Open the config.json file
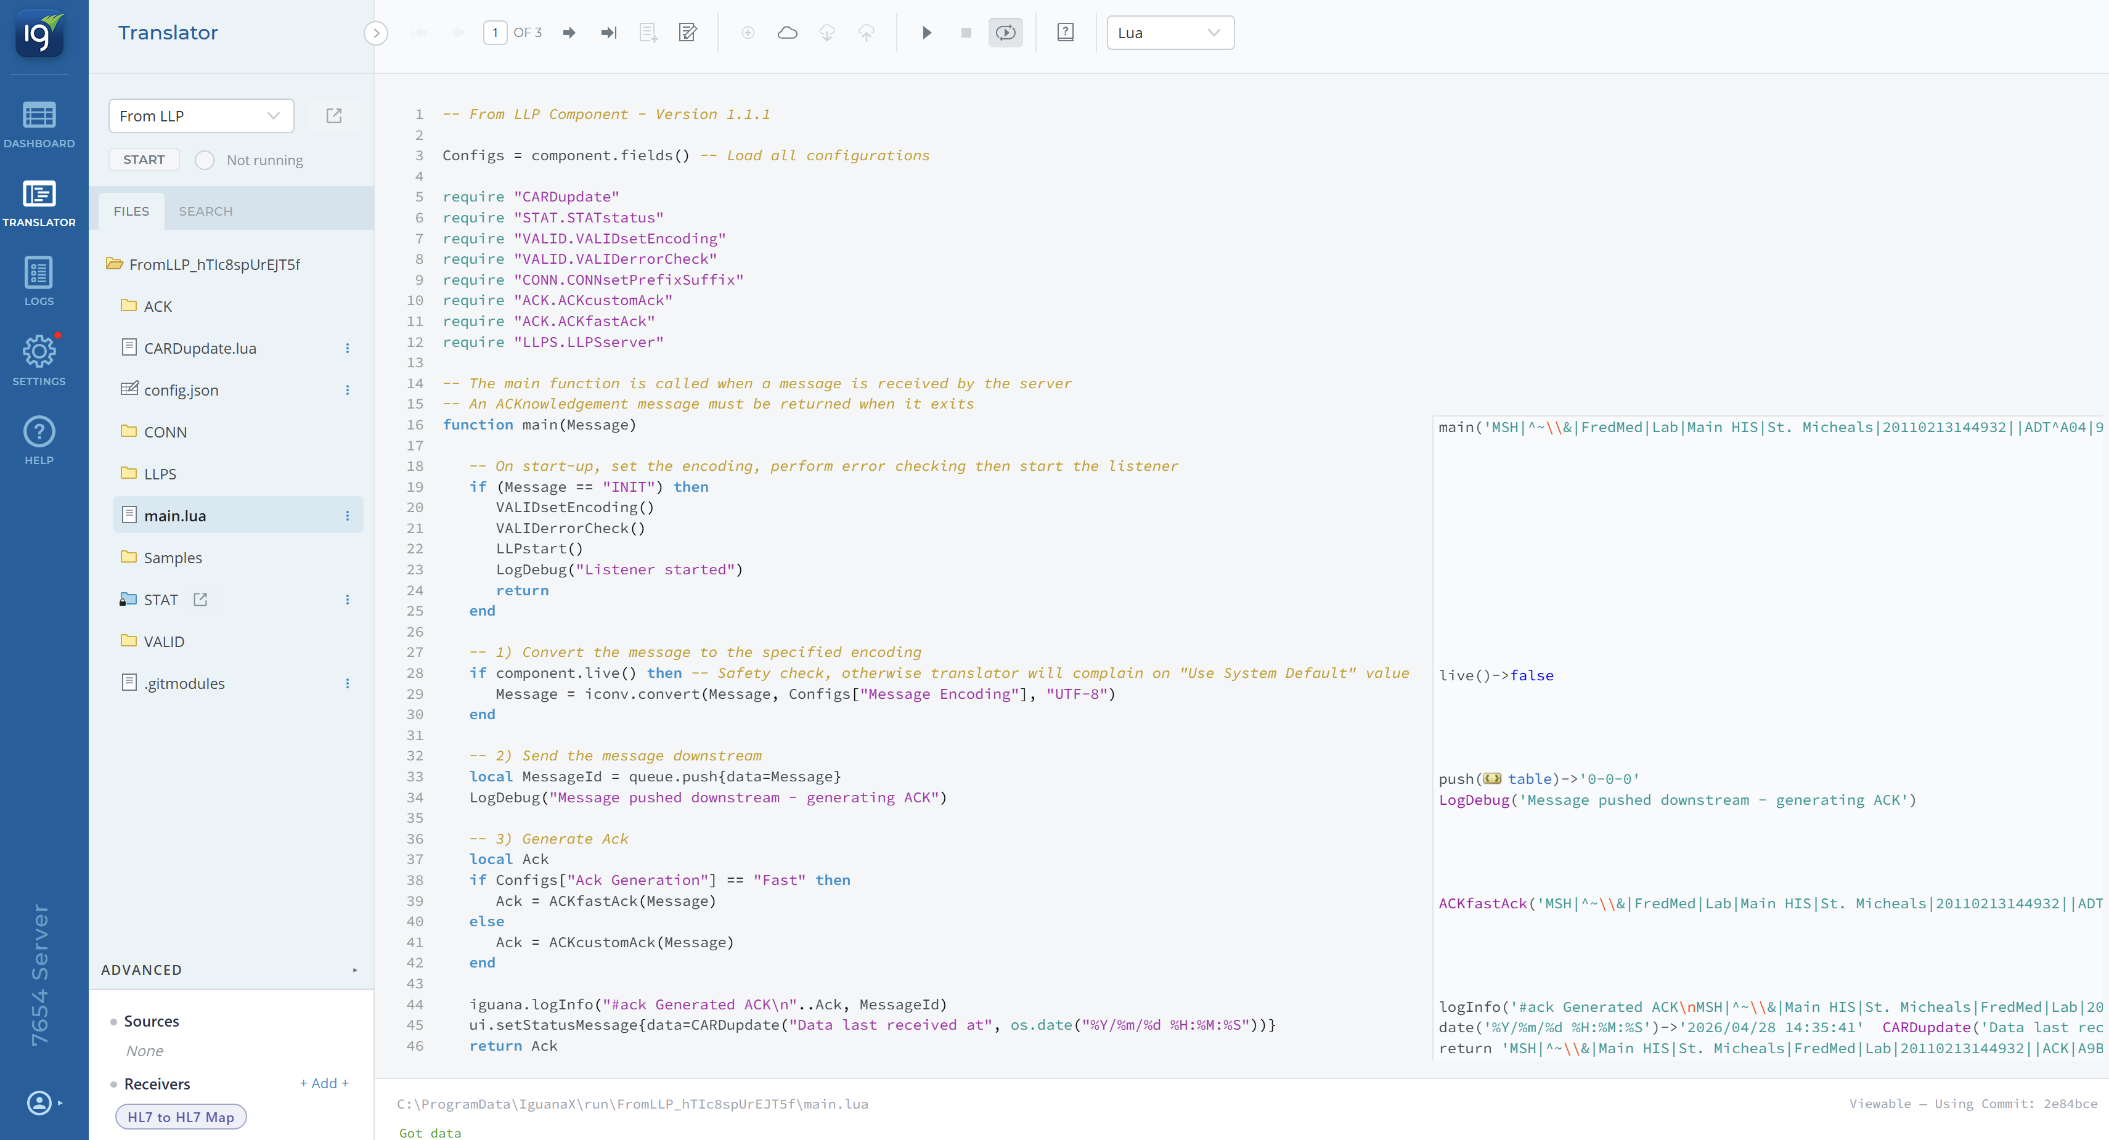Image resolution: width=2109 pixels, height=1140 pixels. pyautogui.click(x=170, y=389)
